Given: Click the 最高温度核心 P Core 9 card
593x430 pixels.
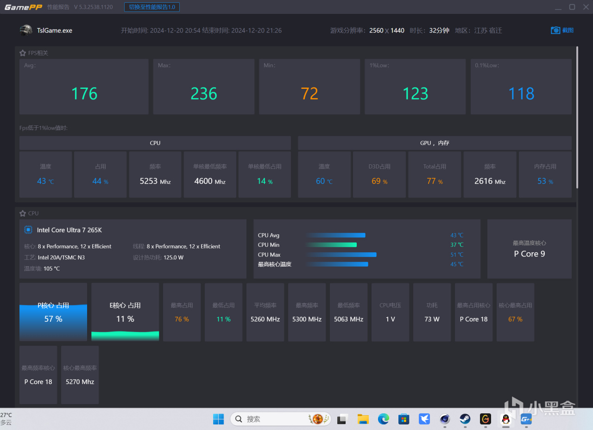Looking at the screenshot, I should [530, 249].
